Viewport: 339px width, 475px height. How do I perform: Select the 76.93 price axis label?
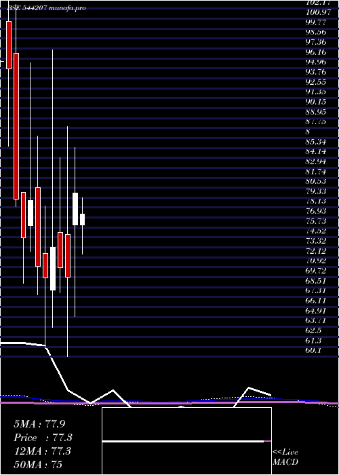coord(316,211)
